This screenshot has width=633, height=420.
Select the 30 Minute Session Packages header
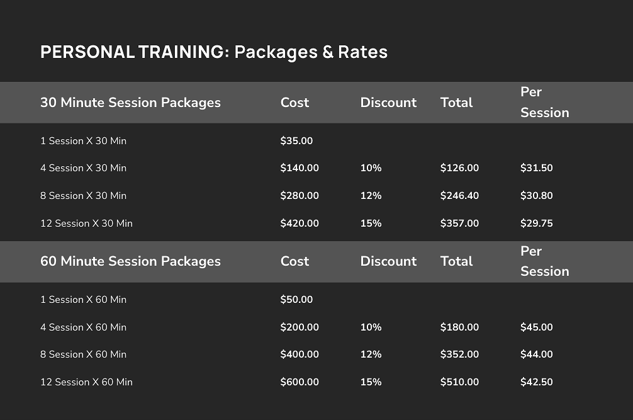[x=130, y=103]
